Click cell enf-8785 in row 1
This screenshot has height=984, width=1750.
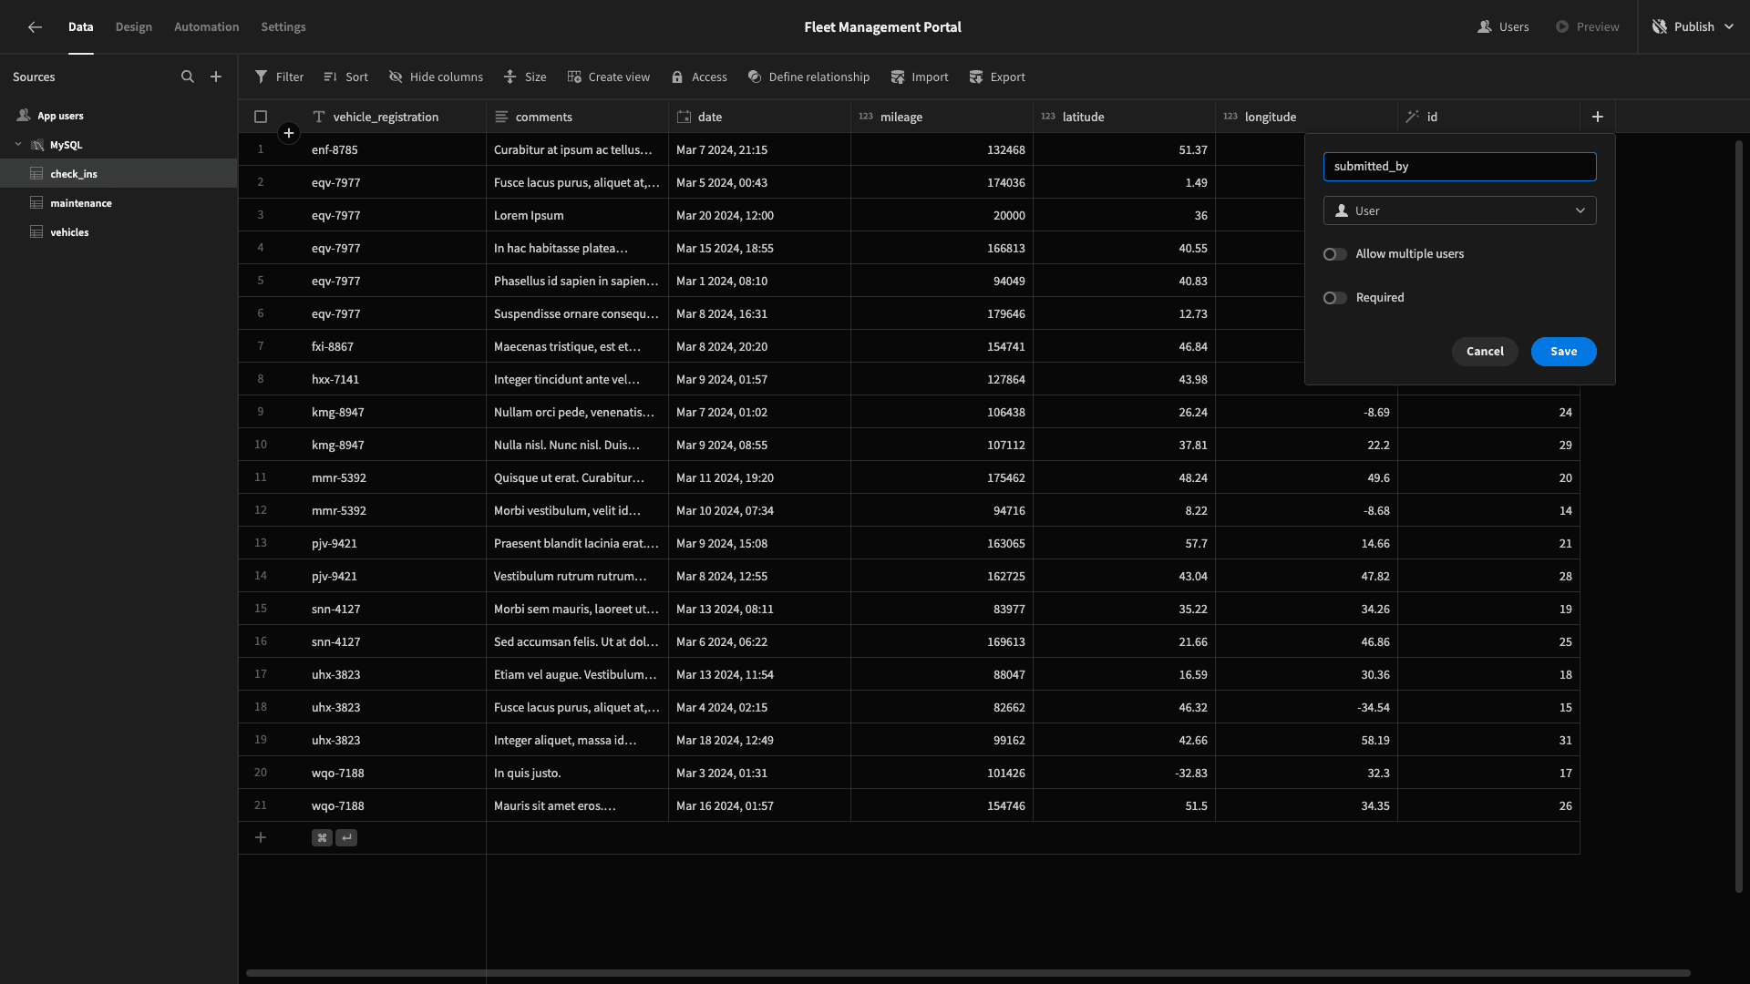pos(395,149)
